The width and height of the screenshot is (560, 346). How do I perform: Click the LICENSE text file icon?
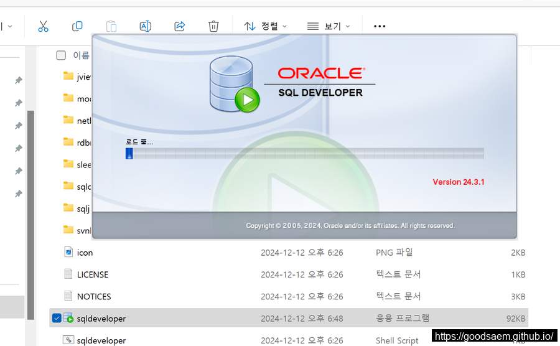coord(68,274)
